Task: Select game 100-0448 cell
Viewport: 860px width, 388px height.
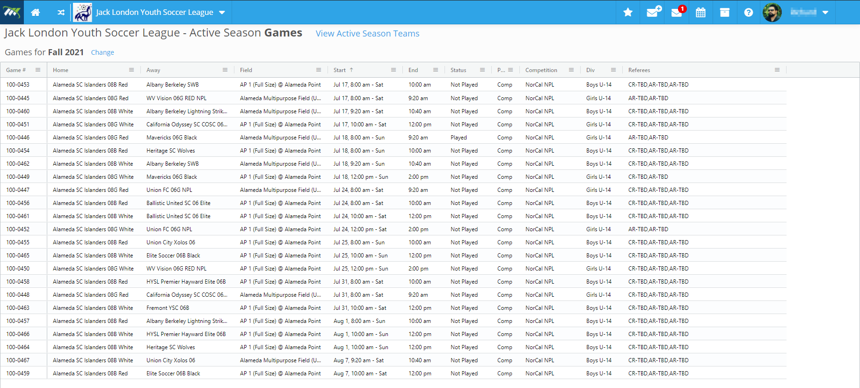Action: (x=18, y=295)
